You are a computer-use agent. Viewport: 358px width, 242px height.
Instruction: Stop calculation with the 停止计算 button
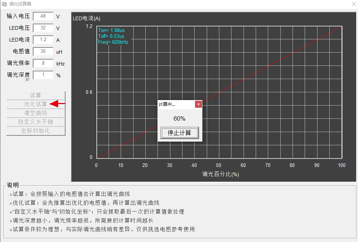point(180,133)
